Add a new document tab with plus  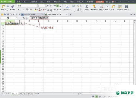tap(70, 14)
